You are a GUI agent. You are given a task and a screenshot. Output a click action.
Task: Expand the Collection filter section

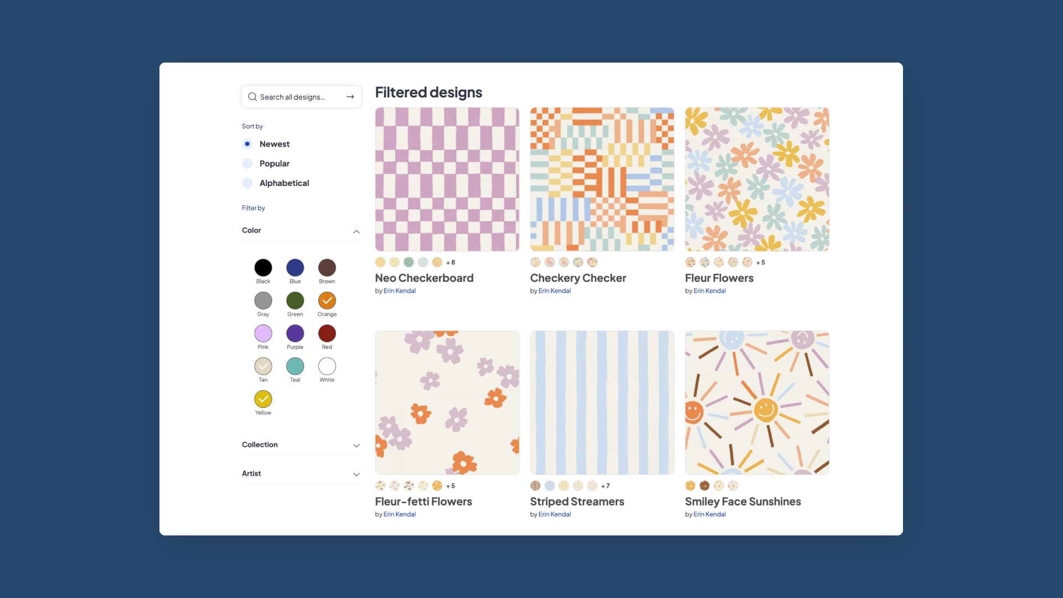pos(357,446)
